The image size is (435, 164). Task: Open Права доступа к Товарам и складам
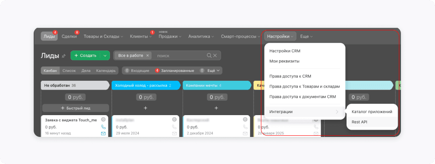coord(305,86)
